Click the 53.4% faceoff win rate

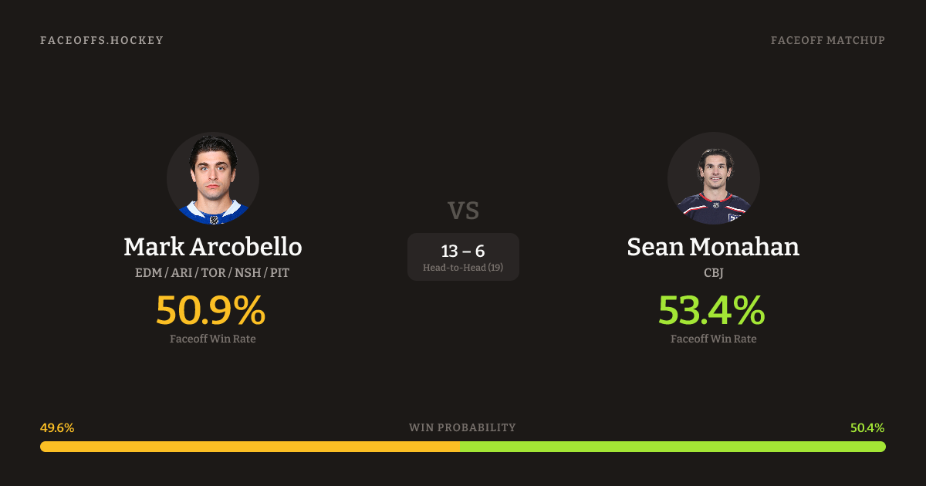click(x=711, y=310)
